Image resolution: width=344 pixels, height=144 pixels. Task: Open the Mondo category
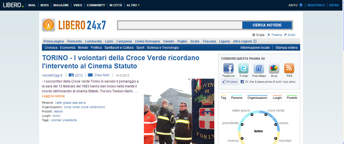(x=83, y=48)
